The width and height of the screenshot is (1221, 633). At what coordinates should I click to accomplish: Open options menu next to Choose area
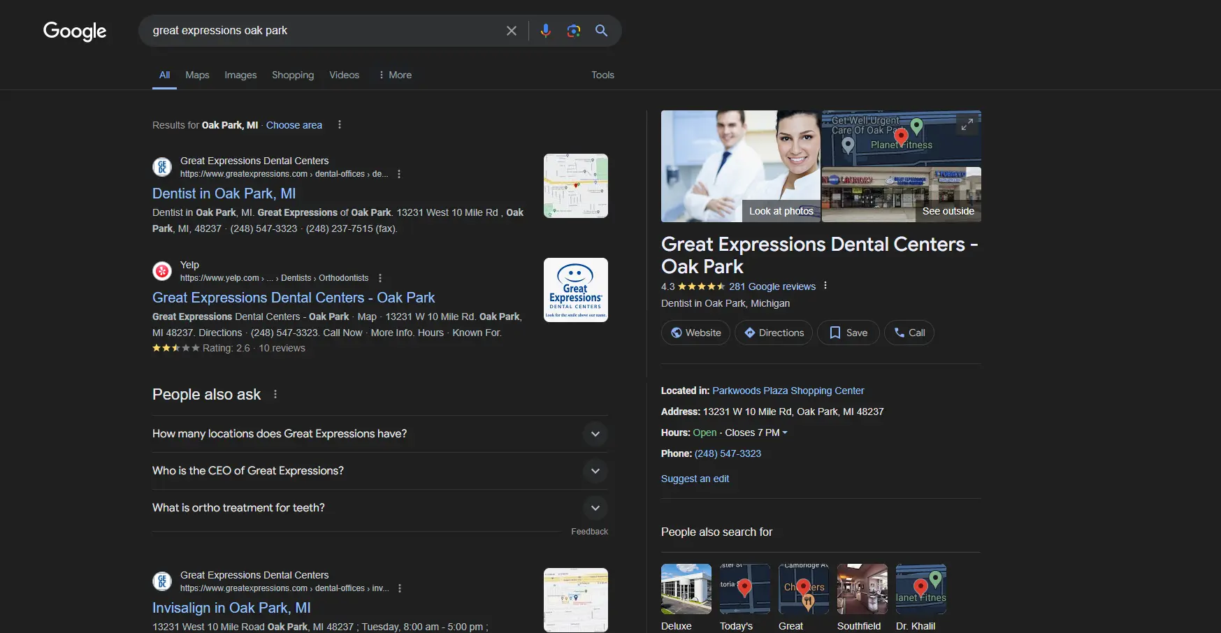tap(340, 124)
